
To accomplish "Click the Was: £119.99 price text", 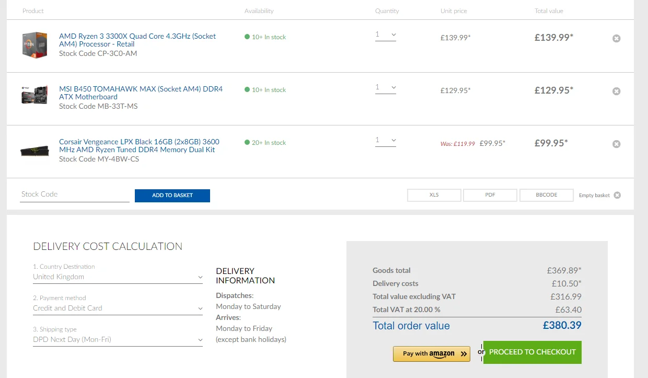I will [x=458, y=144].
